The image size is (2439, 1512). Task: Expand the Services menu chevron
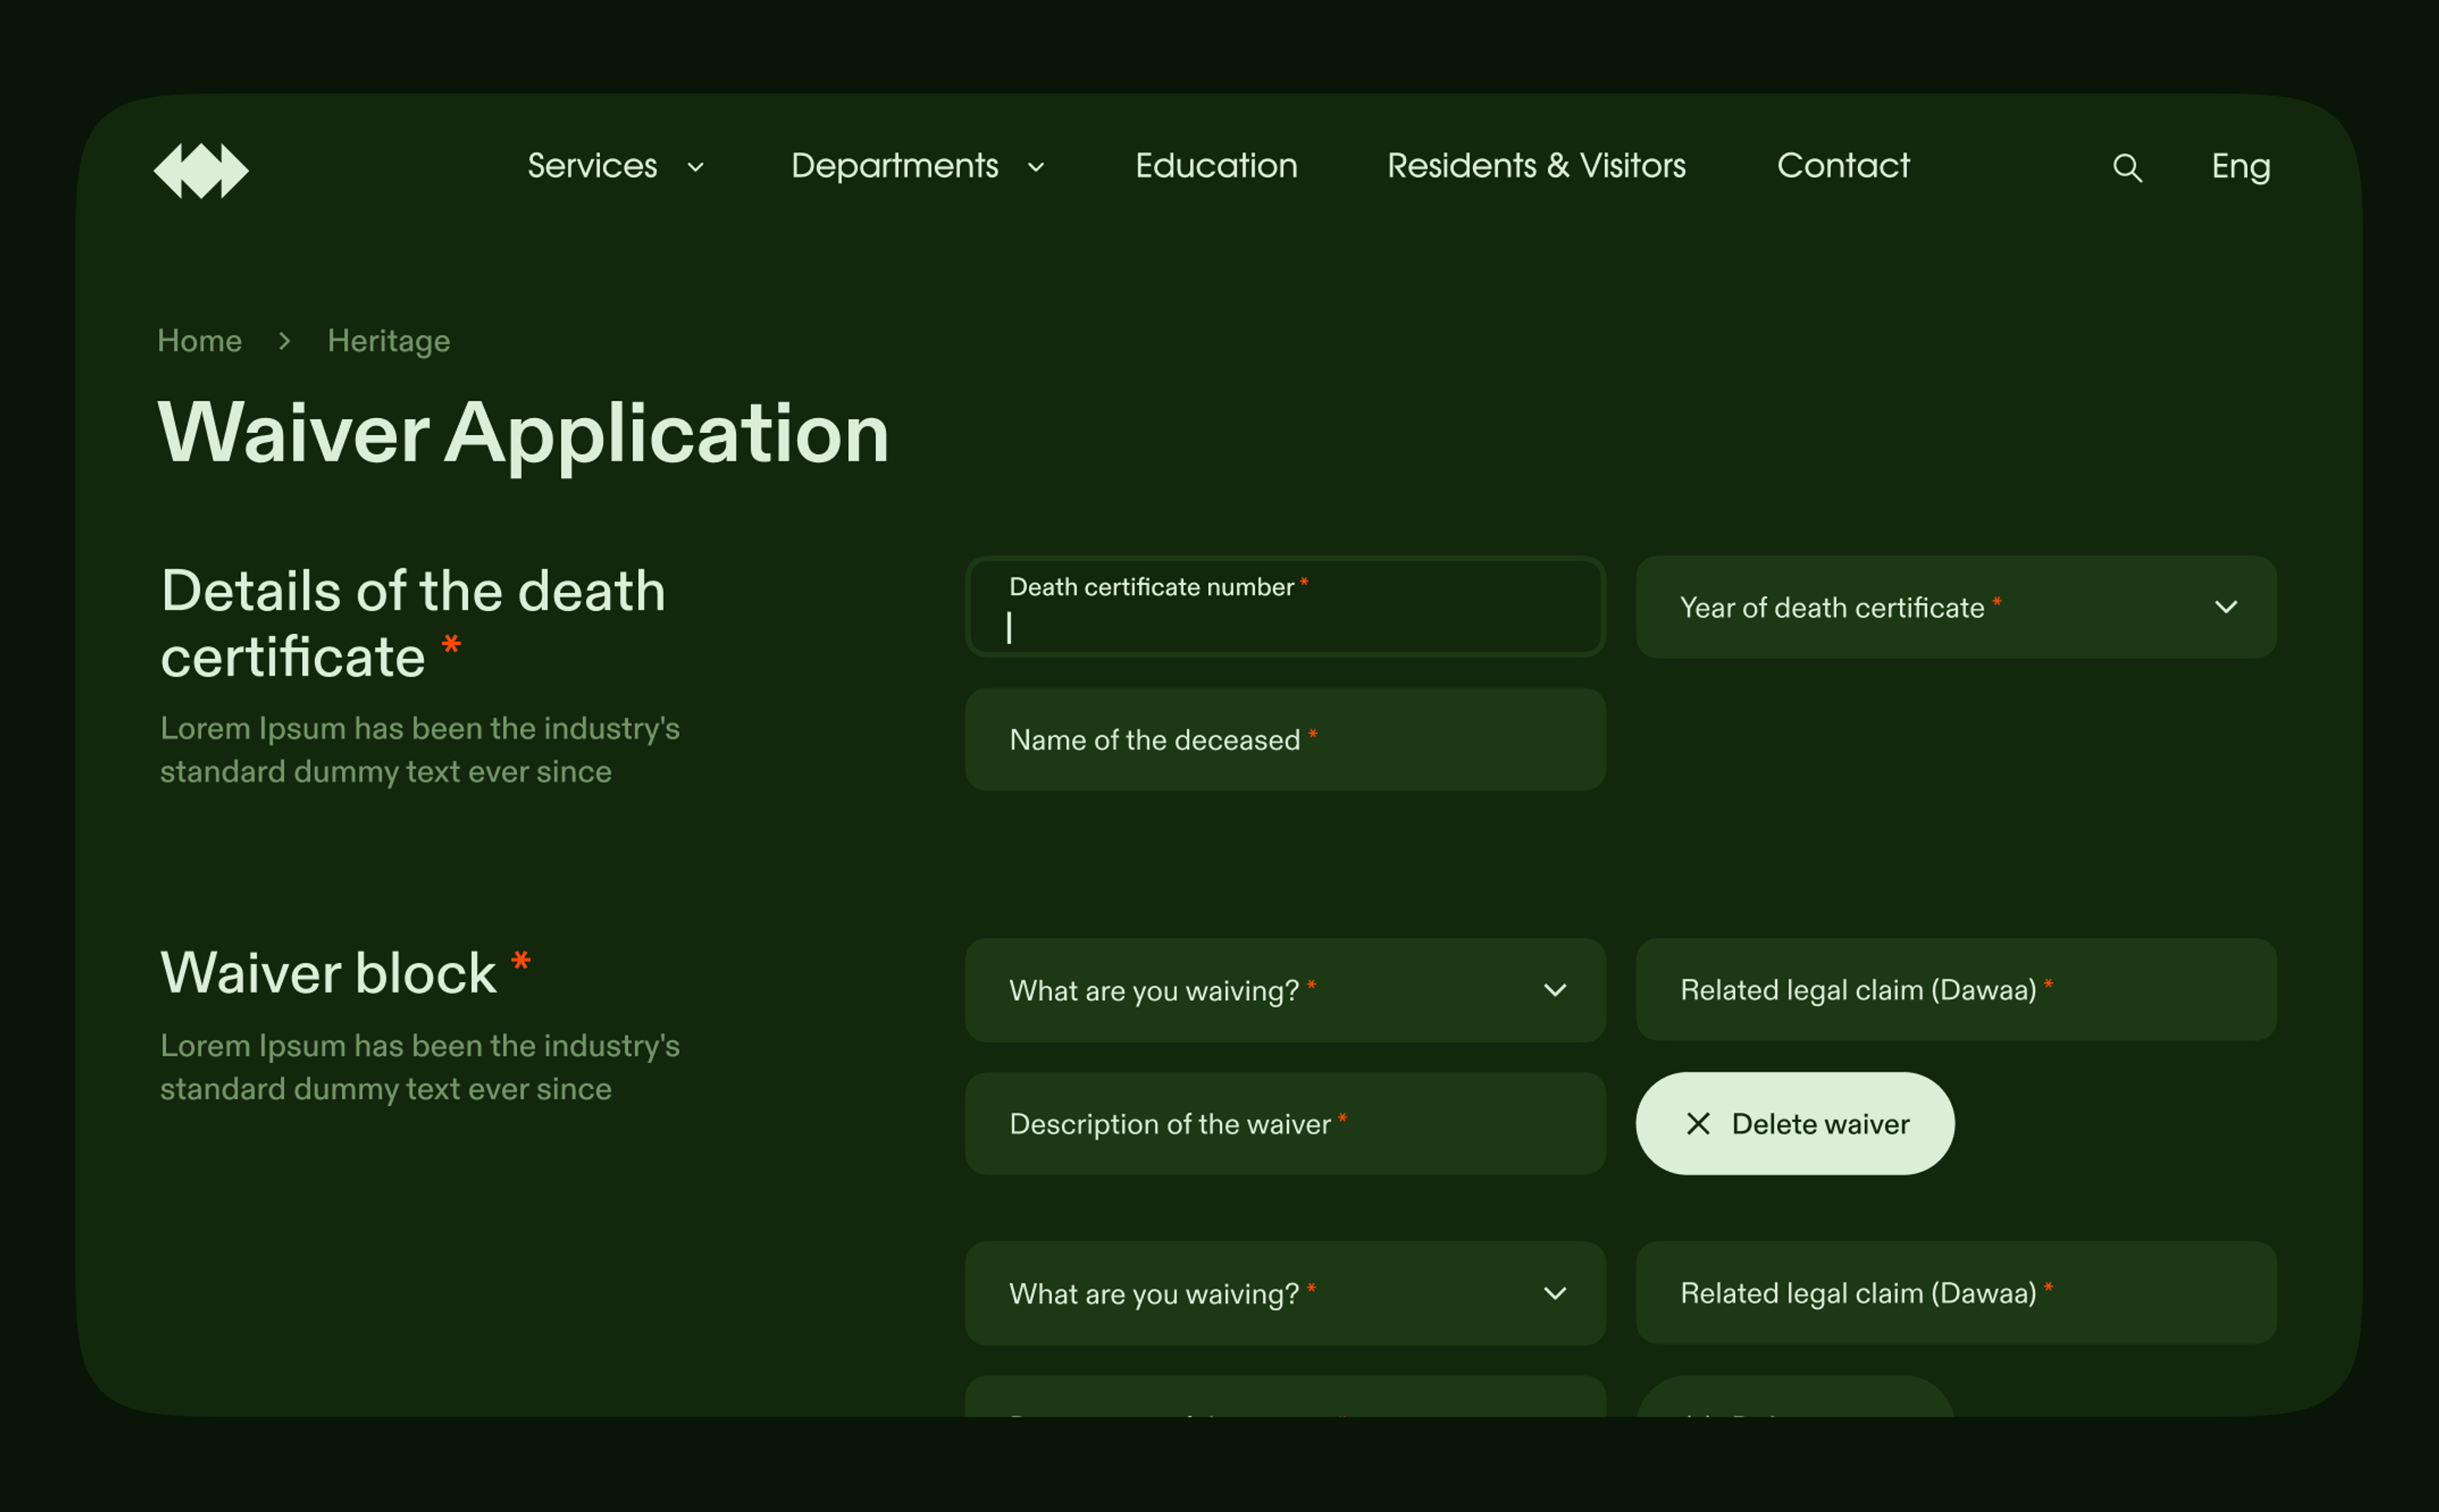pos(695,167)
